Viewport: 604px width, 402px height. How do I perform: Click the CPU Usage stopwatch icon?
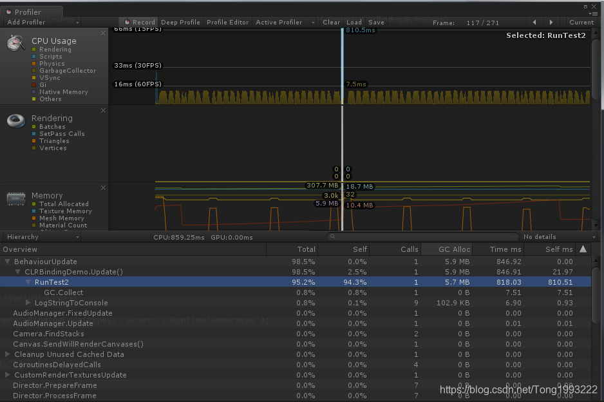[x=15, y=43]
